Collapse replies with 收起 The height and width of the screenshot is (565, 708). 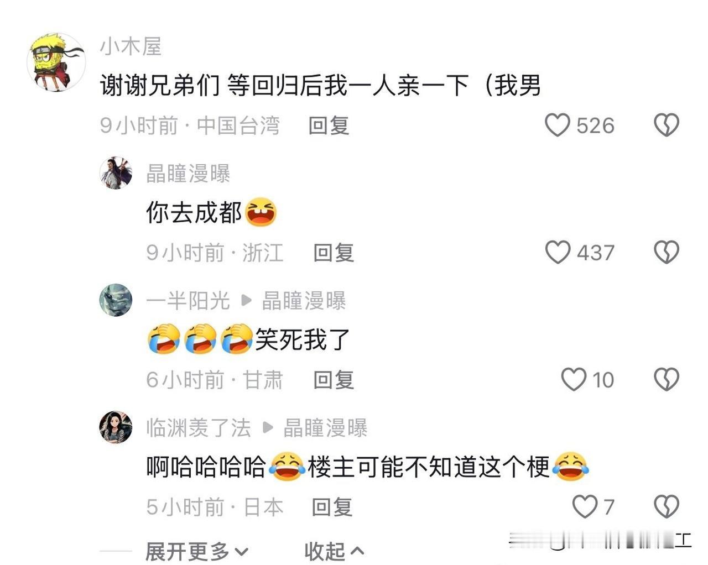334,551
